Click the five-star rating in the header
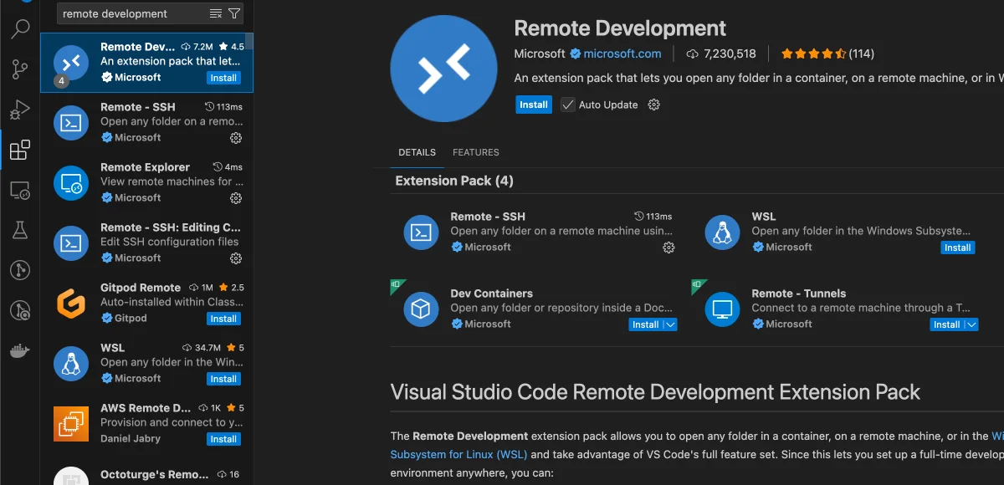Image resolution: width=1004 pixels, height=485 pixels. (813, 54)
